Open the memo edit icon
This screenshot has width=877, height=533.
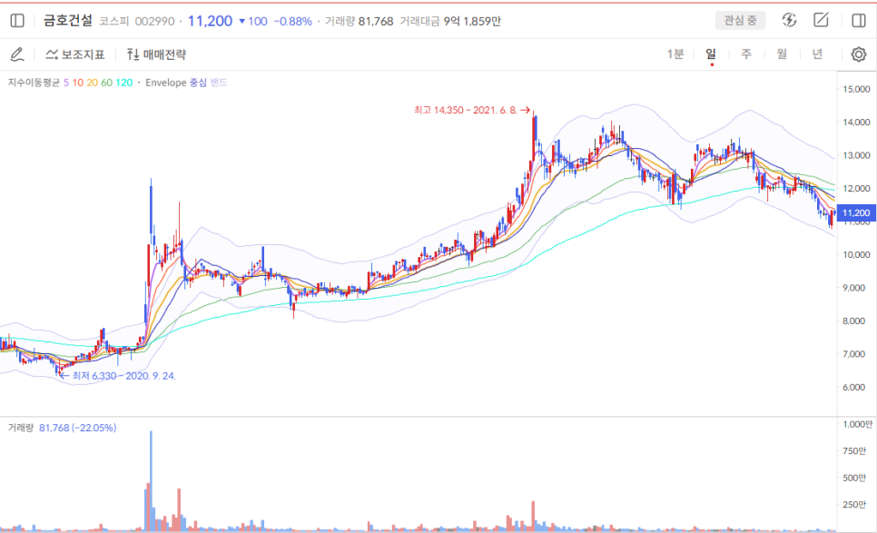821,20
